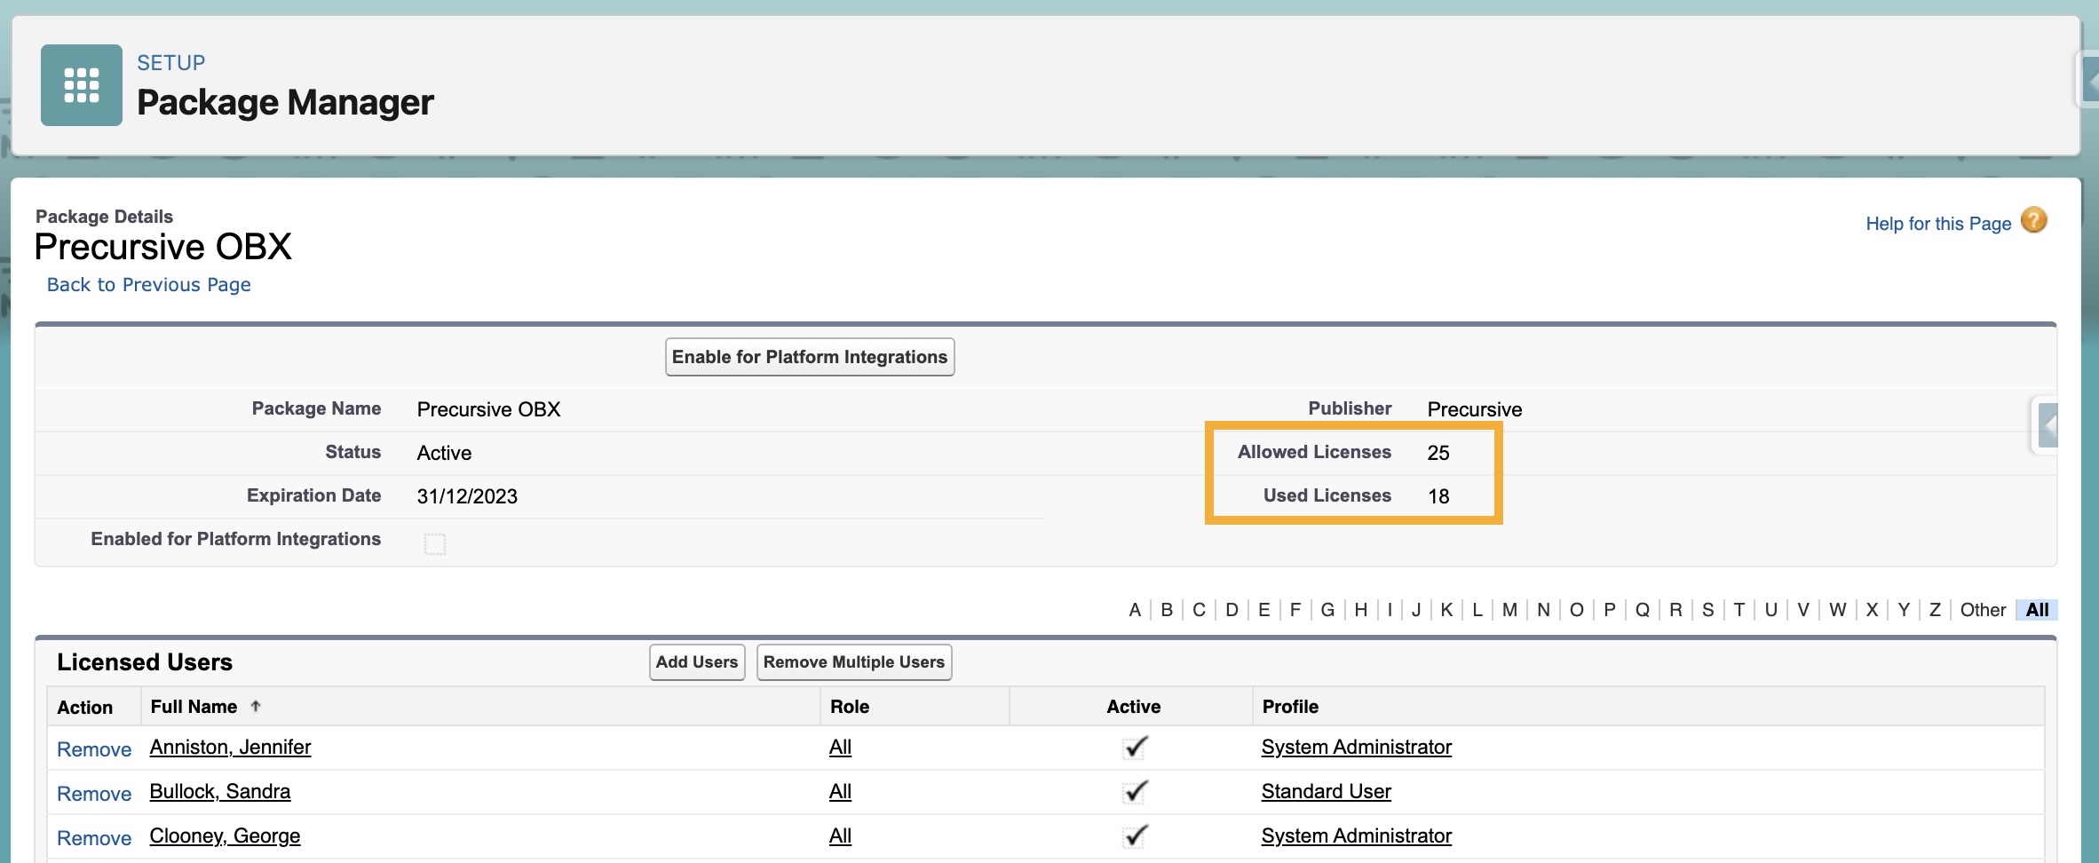Click Active checkmark for George Clooney
Viewport: 2099px width, 863px height.
pyautogui.click(x=1134, y=836)
